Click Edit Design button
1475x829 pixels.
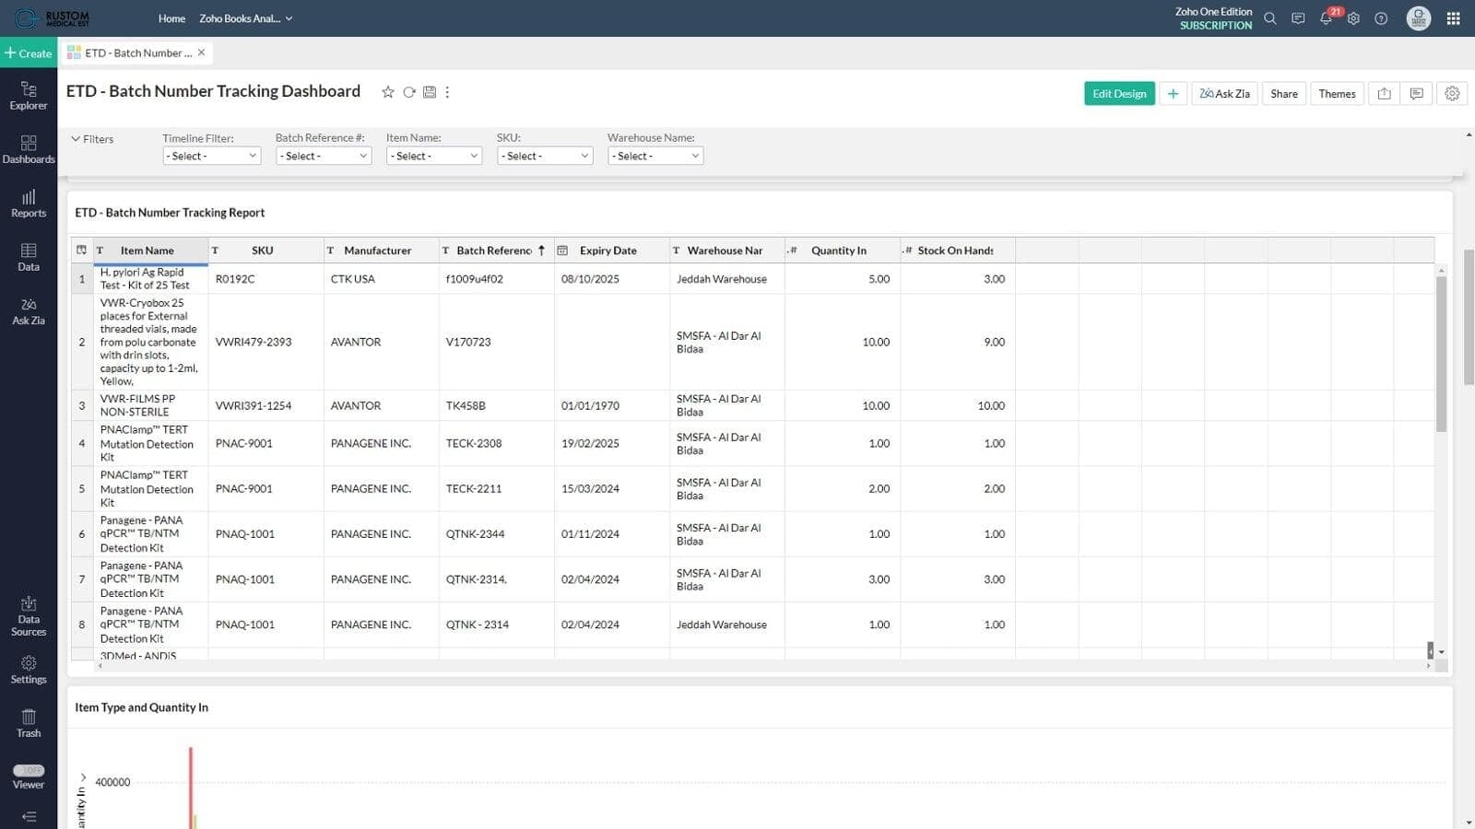1119,93
